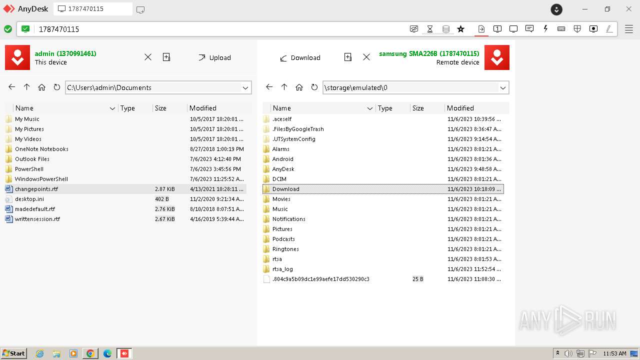Image resolution: width=640 pixels, height=360 pixels.
Task: Add session to favorites with star icon
Action: point(461,29)
